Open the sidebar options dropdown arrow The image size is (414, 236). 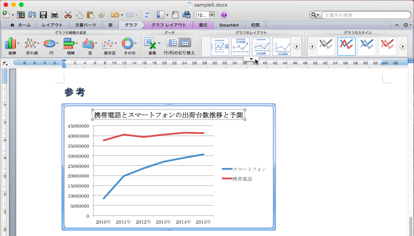click(167, 15)
